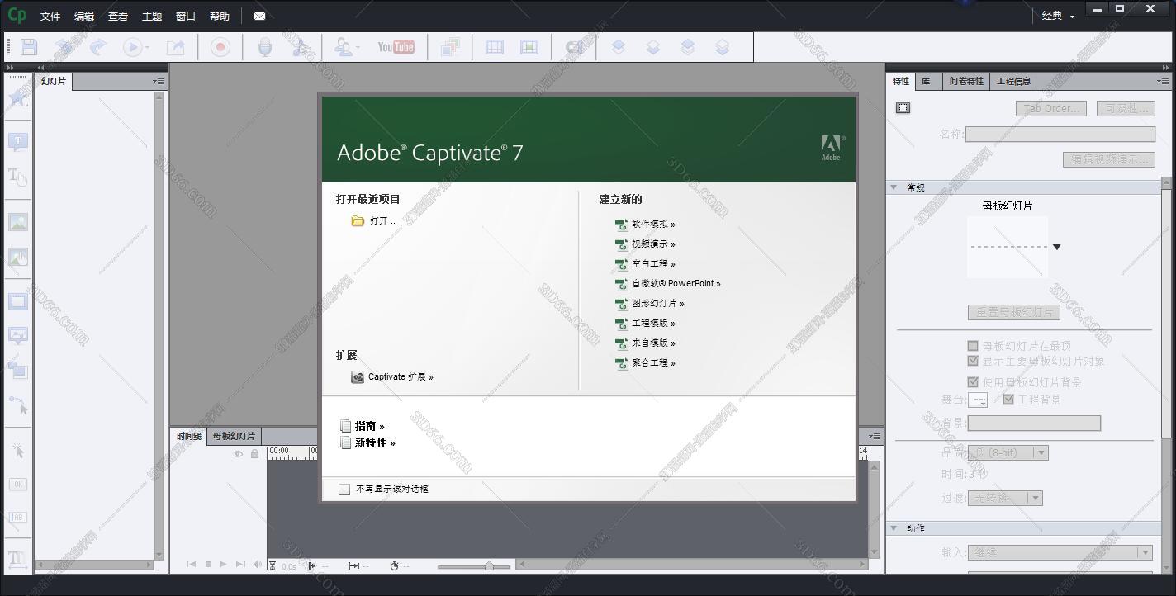Click the Record audio microphone icon
This screenshot has width=1176, height=596.
pyautogui.click(x=263, y=46)
